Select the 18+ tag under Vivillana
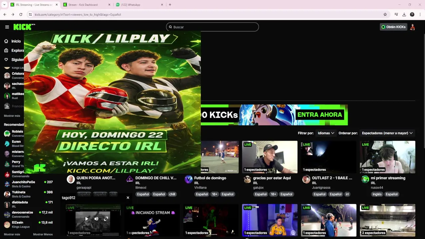 tap(214, 194)
